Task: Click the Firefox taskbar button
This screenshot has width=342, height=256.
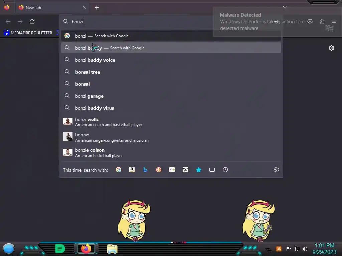Action: pos(86,249)
